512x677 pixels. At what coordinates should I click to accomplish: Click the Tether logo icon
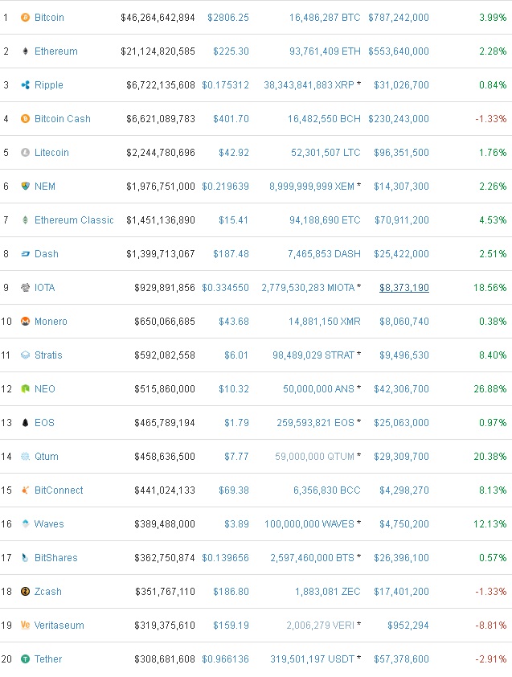(25, 659)
